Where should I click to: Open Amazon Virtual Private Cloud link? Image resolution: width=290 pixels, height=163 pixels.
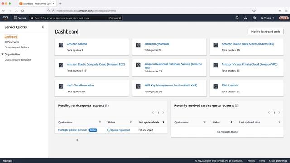coord(250,64)
